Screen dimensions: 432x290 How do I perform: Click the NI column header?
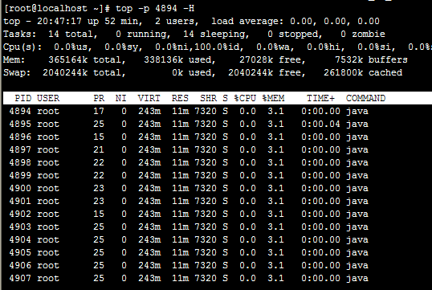[120, 99]
